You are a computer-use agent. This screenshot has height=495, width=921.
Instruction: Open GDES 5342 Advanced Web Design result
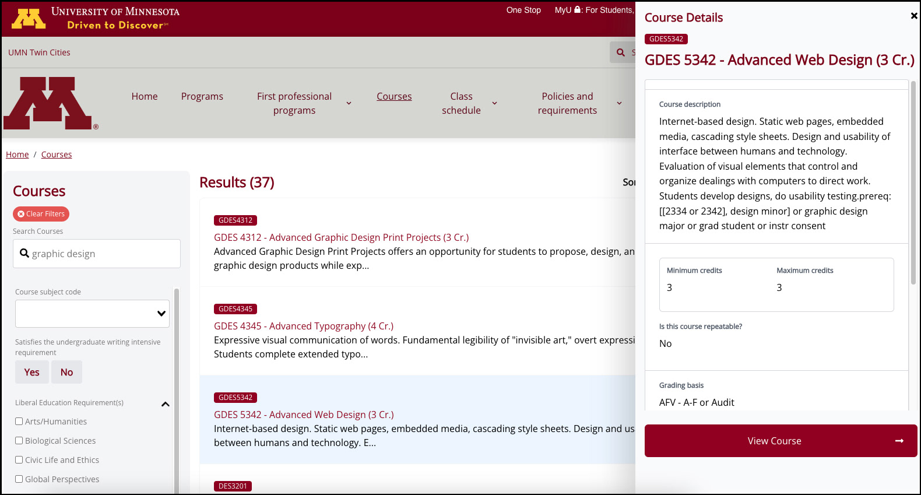[304, 415]
